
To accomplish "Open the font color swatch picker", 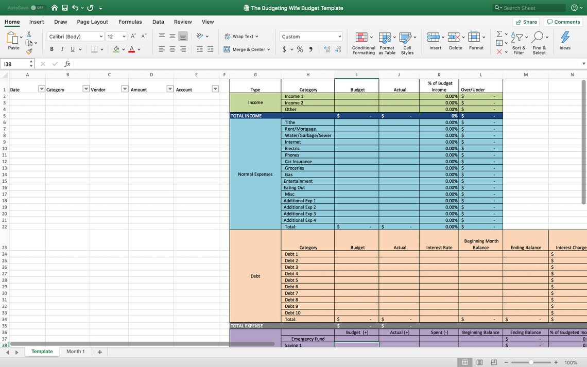I will pyautogui.click(x=139, y=49).
